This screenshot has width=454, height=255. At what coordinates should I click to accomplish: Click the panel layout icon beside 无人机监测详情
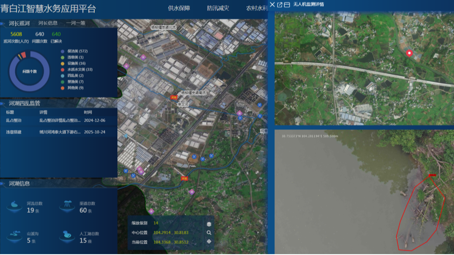pos(287,5)
